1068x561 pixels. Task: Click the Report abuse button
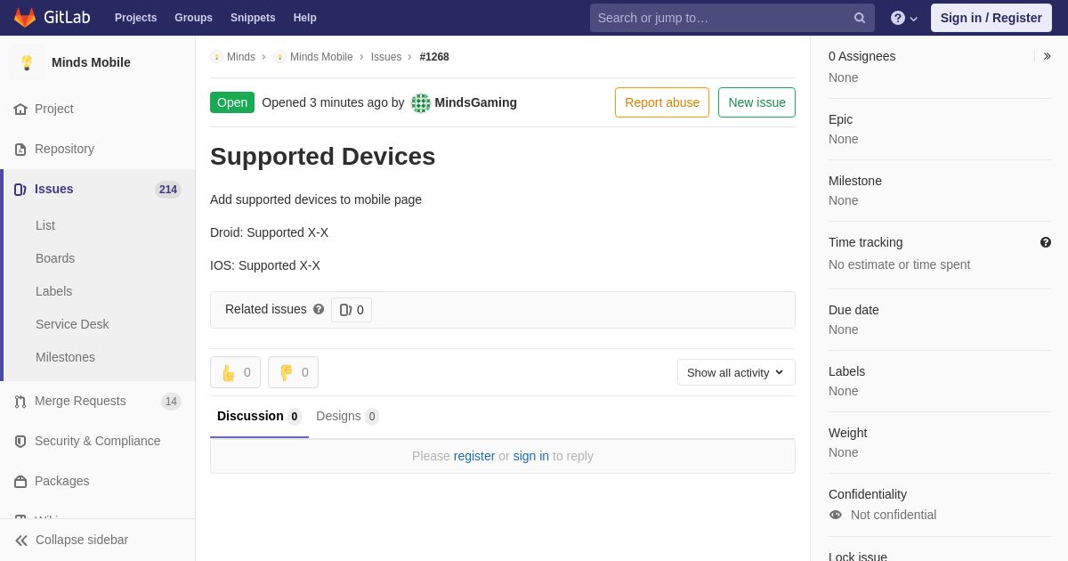click(662, 102)
